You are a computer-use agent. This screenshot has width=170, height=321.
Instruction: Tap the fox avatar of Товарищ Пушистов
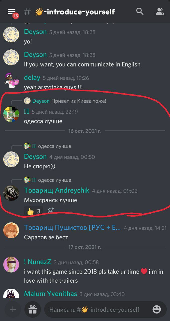click(x=11, y=230)
